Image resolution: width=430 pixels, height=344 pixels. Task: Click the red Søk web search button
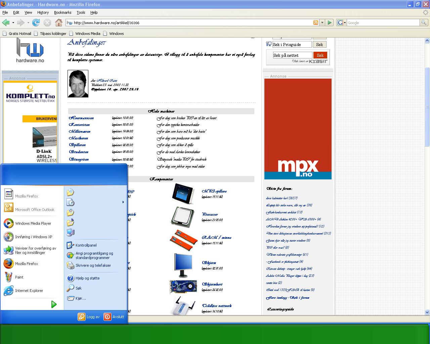coord(320,55)
